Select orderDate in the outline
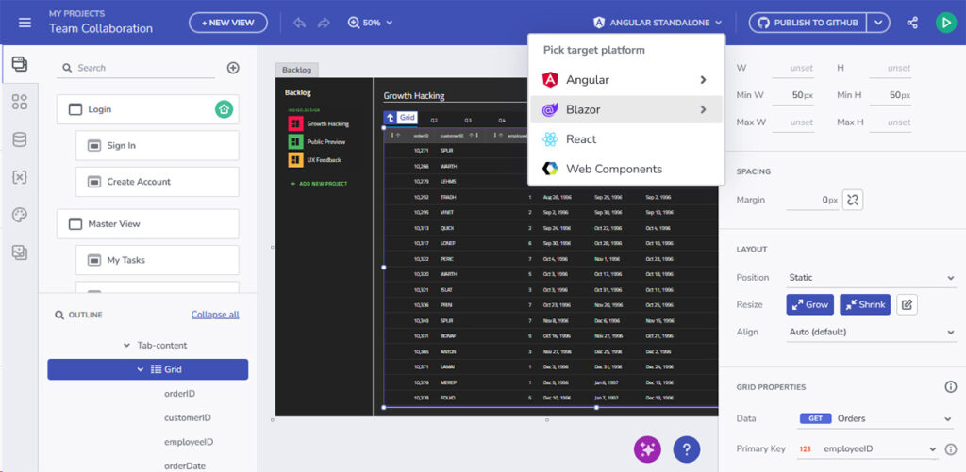The height and width of the screenshot is (472, 966). click(x=185, y=465)
